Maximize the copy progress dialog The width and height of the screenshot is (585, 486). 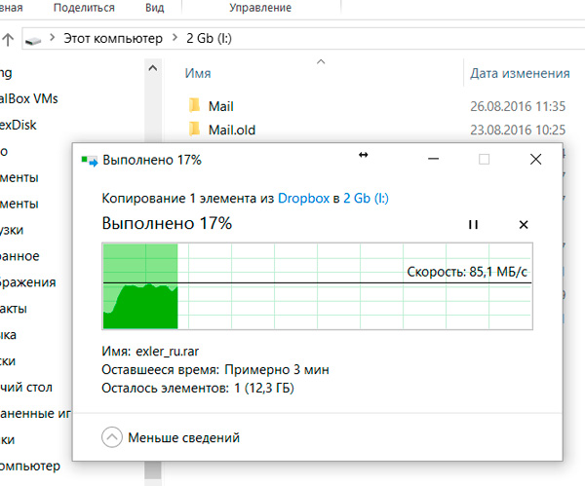point(484,159)
